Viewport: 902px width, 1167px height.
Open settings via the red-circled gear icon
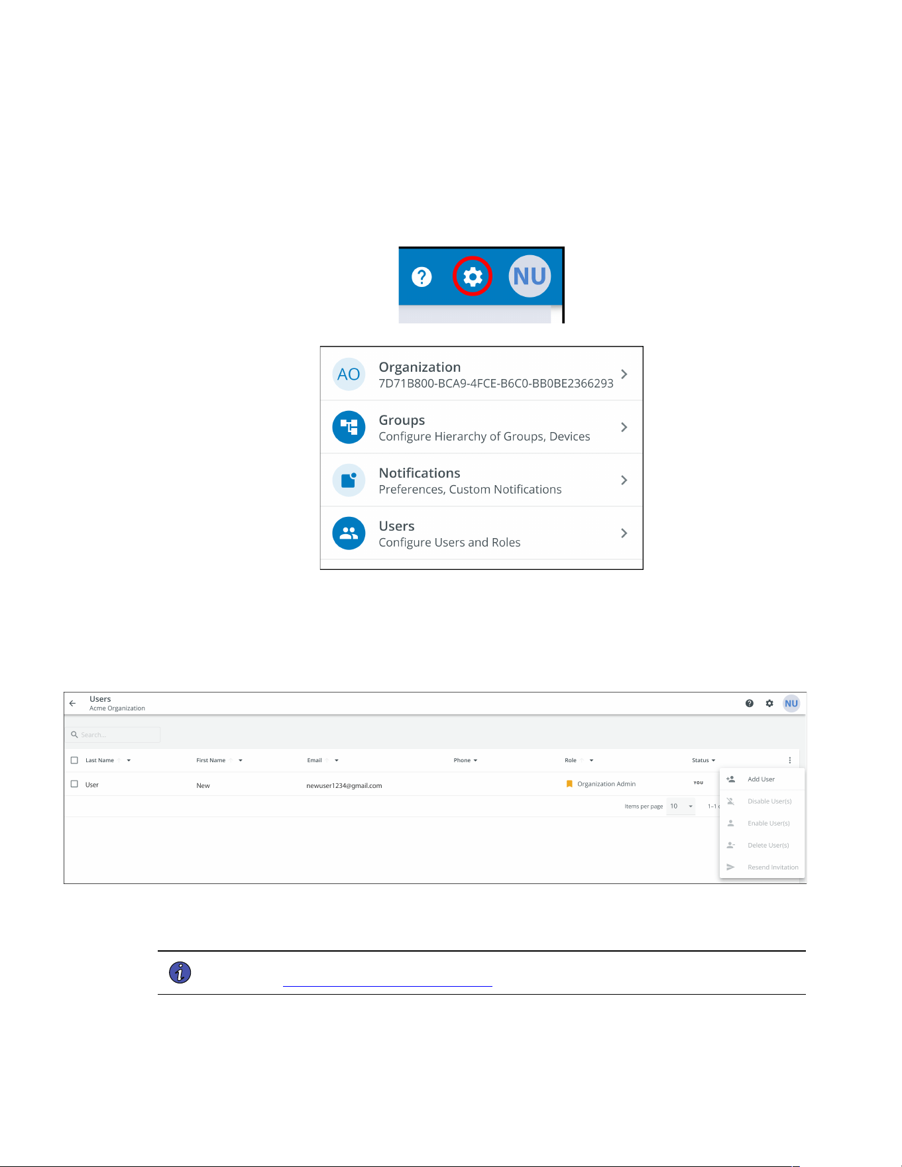click(473, 276)
